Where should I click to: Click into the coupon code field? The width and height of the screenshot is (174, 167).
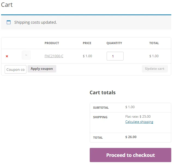16,69
